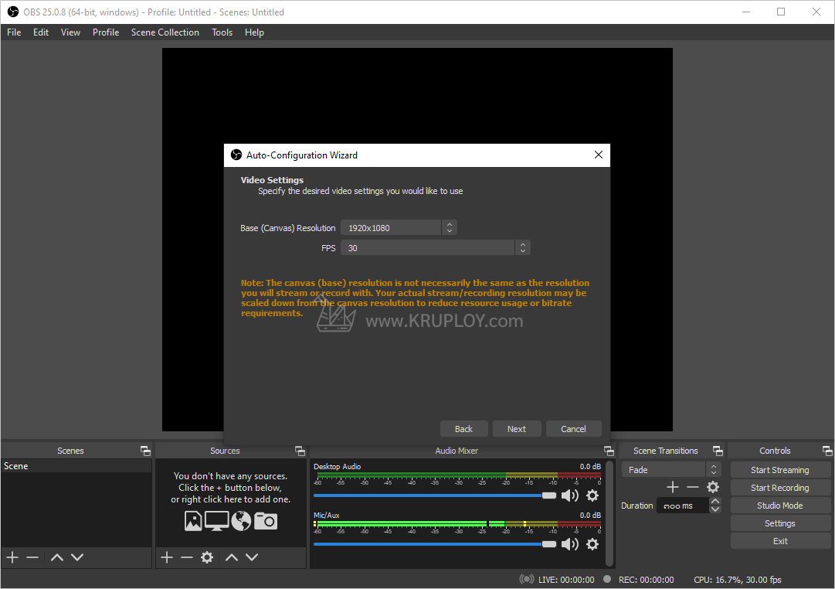Undock the Sources panel
Image resolution: width=835 pixels, height=589 pixels.
click(x=300, y=451)
